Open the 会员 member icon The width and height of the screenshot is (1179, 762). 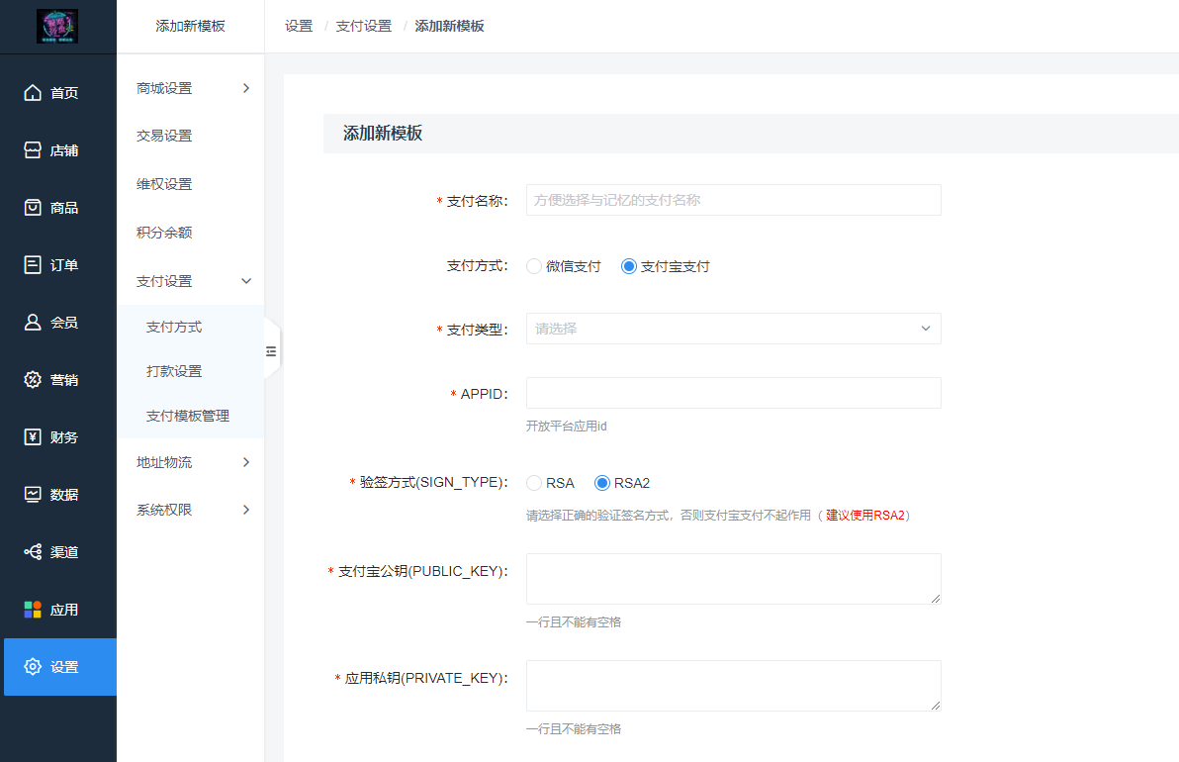tap(33, 322)
